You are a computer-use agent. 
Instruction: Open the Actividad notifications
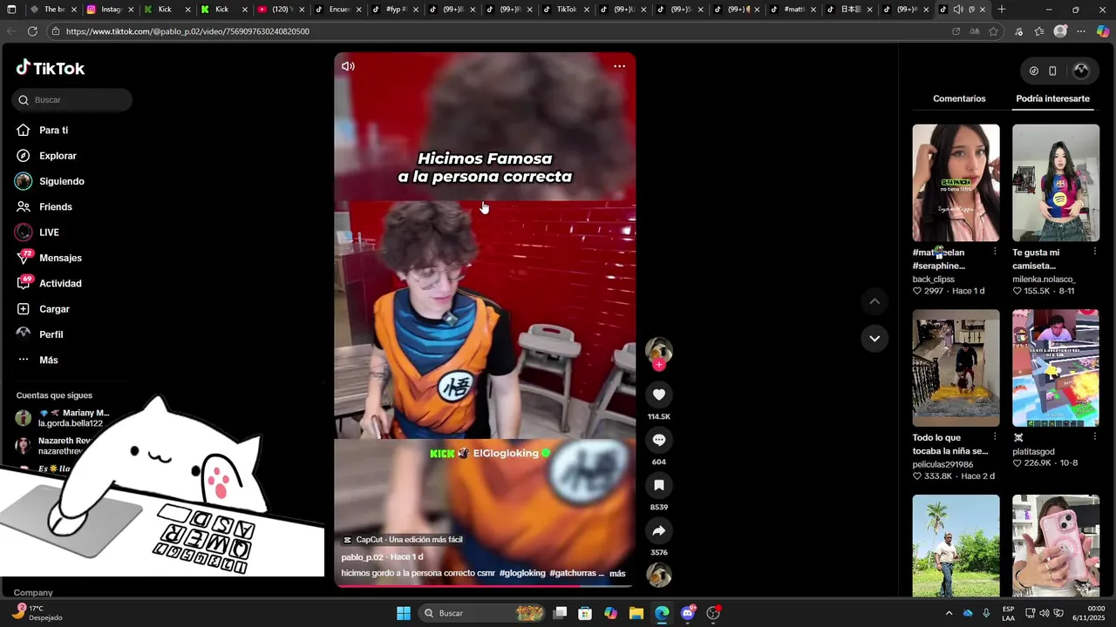pyautogui.click(x=60, y=283)
